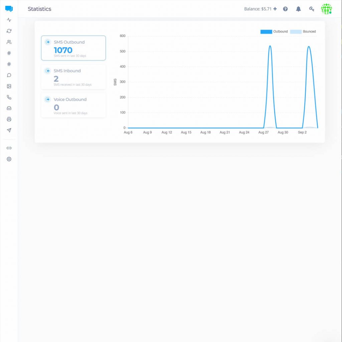The image size is (342, 342).
Task: Open the contacts people icon
Action: (9, 42)
